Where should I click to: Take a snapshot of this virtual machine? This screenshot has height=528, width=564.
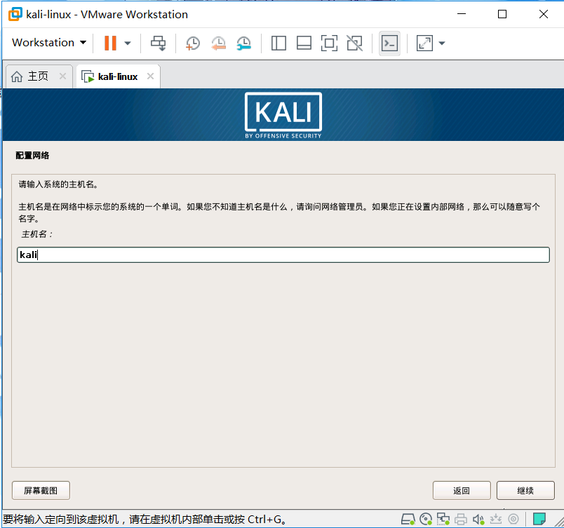tap(193, 43)
